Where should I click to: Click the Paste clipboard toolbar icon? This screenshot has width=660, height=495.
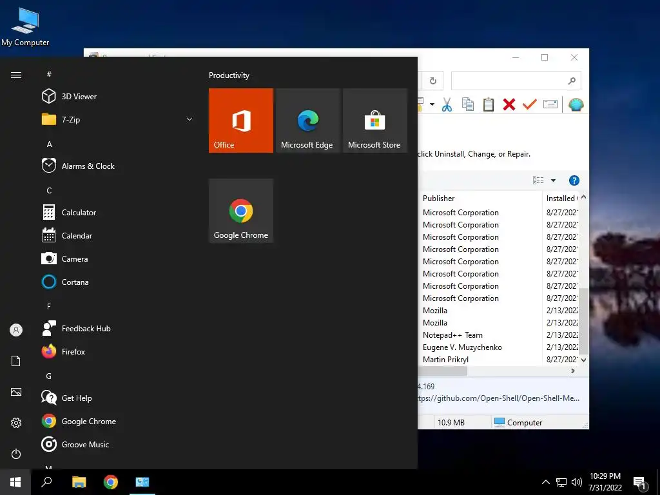click(489, 104)
